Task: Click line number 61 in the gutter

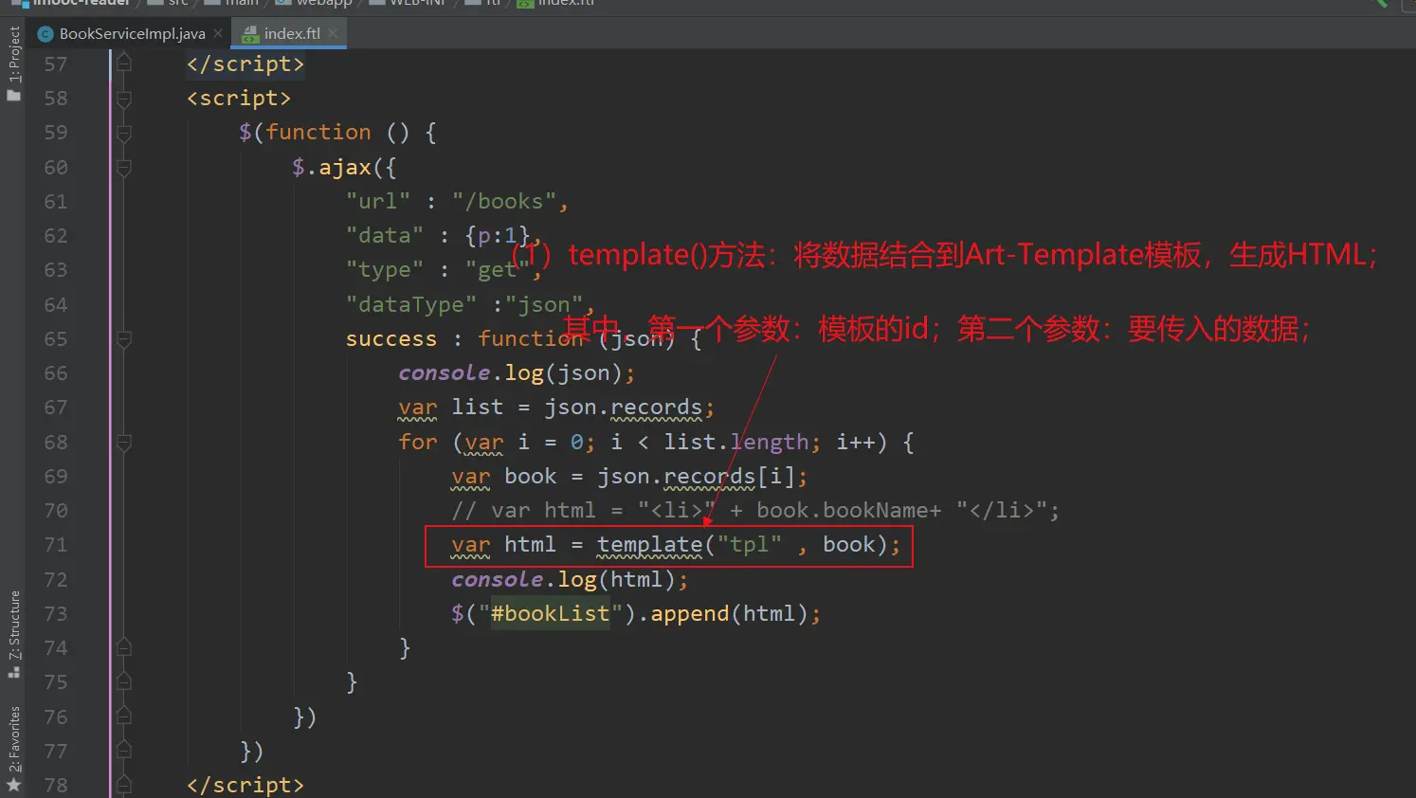Action: [56, 201]
